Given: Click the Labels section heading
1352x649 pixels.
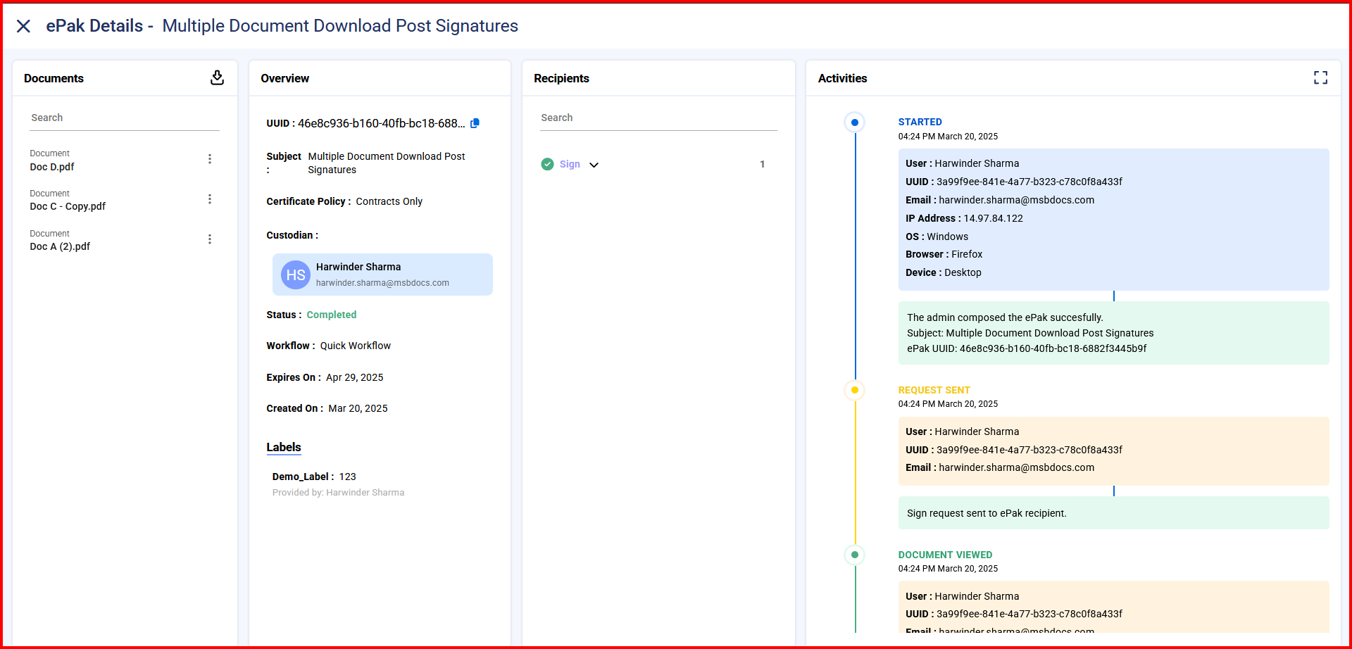Looking at the screenshot, I should 283,447.
